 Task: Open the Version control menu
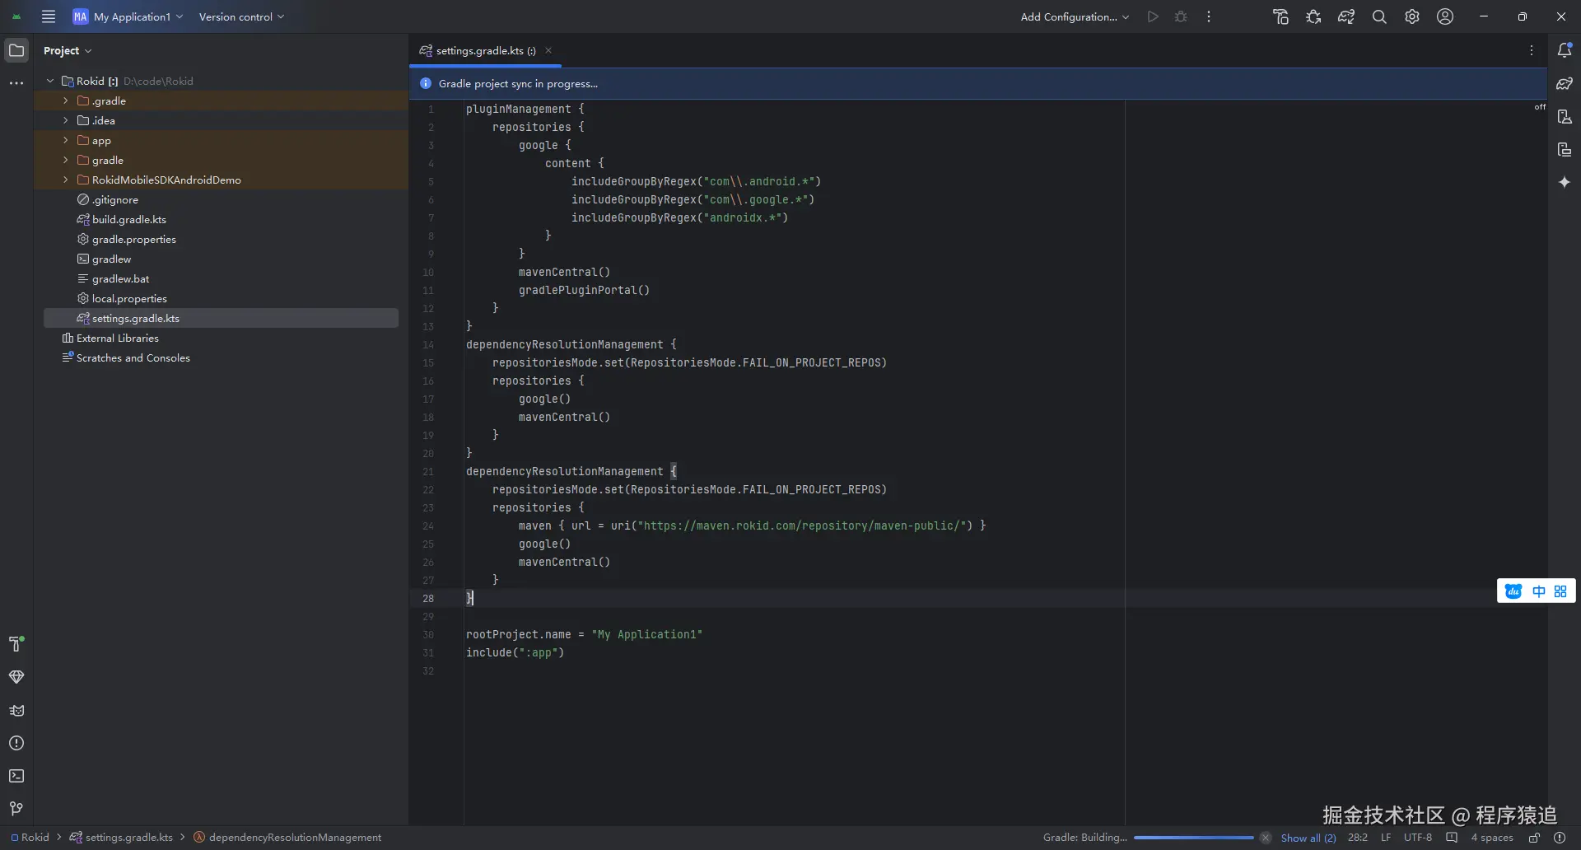point(241,16)
